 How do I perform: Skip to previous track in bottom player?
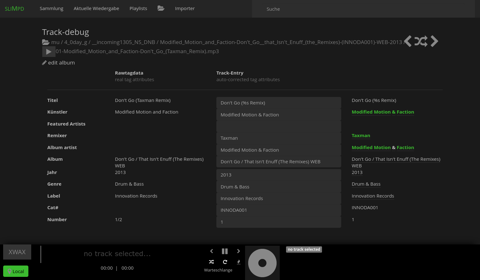(x=212, y=251)
